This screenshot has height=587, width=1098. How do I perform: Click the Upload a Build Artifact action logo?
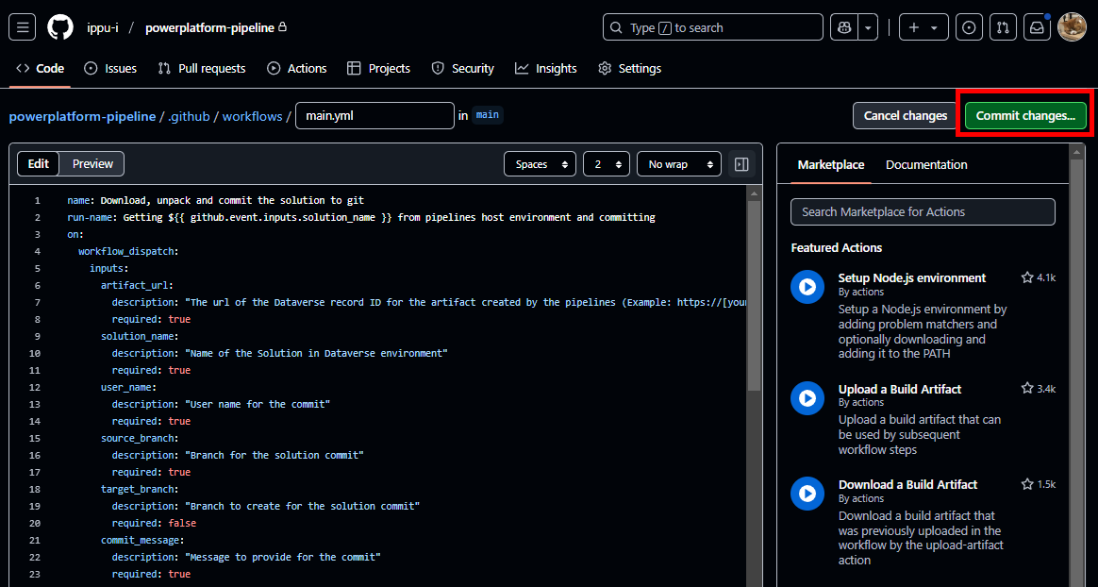pos(807,397)
